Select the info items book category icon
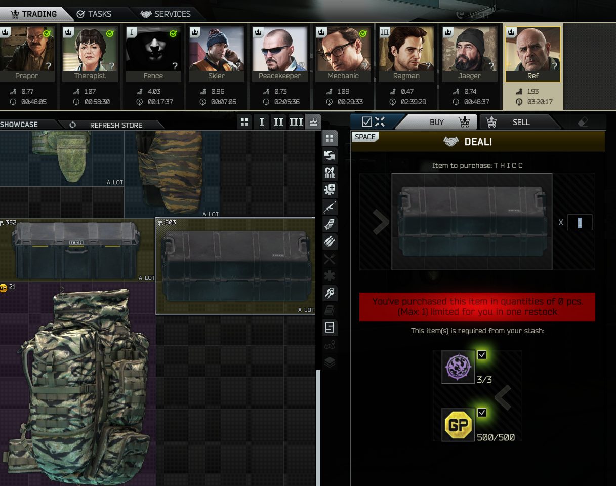Screen dimensions: 616x486 [330, 310]
